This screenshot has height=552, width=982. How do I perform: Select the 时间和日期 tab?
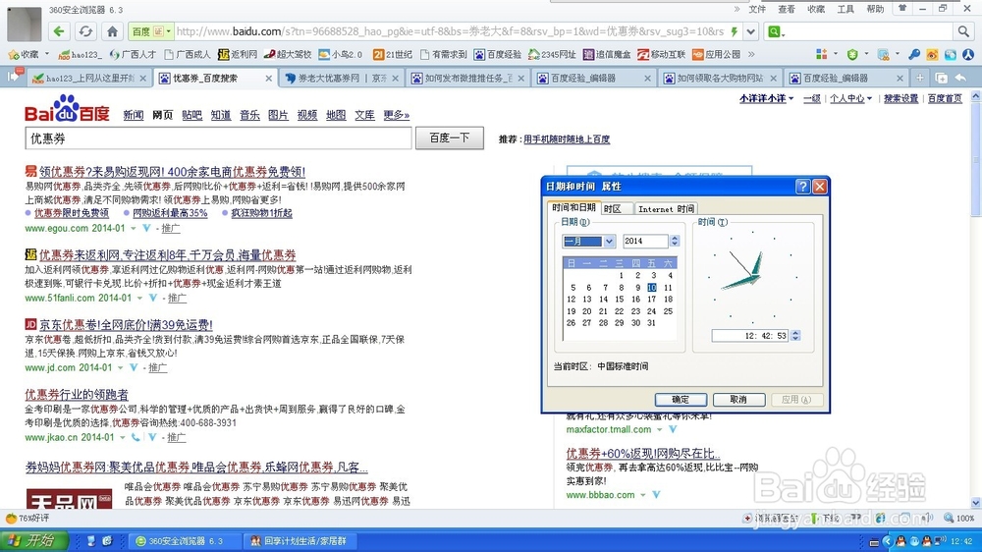(573, 207)
